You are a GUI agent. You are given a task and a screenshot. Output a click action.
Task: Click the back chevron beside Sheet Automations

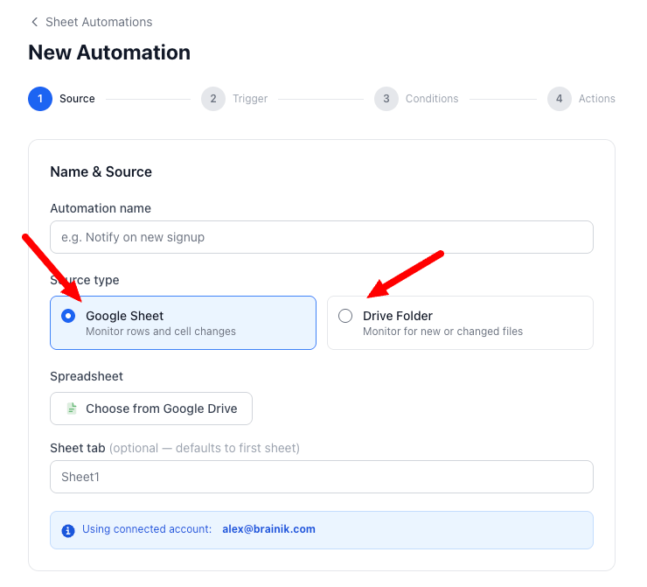coord(35,22)
